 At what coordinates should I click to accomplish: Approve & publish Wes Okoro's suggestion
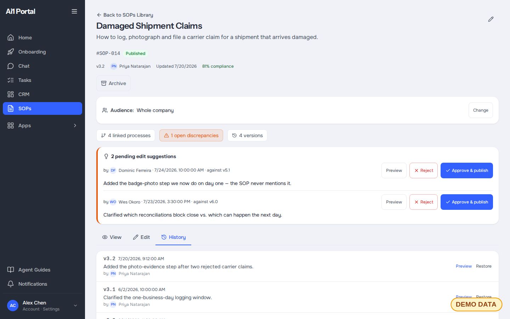coord(467,202)
